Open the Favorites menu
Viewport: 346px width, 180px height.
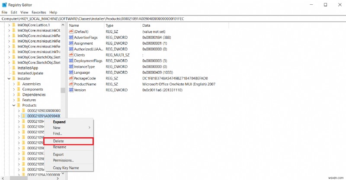pos(39,13)
